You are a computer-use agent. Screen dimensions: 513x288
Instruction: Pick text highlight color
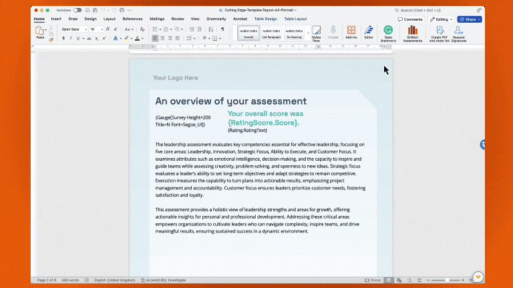click(126, 39)
